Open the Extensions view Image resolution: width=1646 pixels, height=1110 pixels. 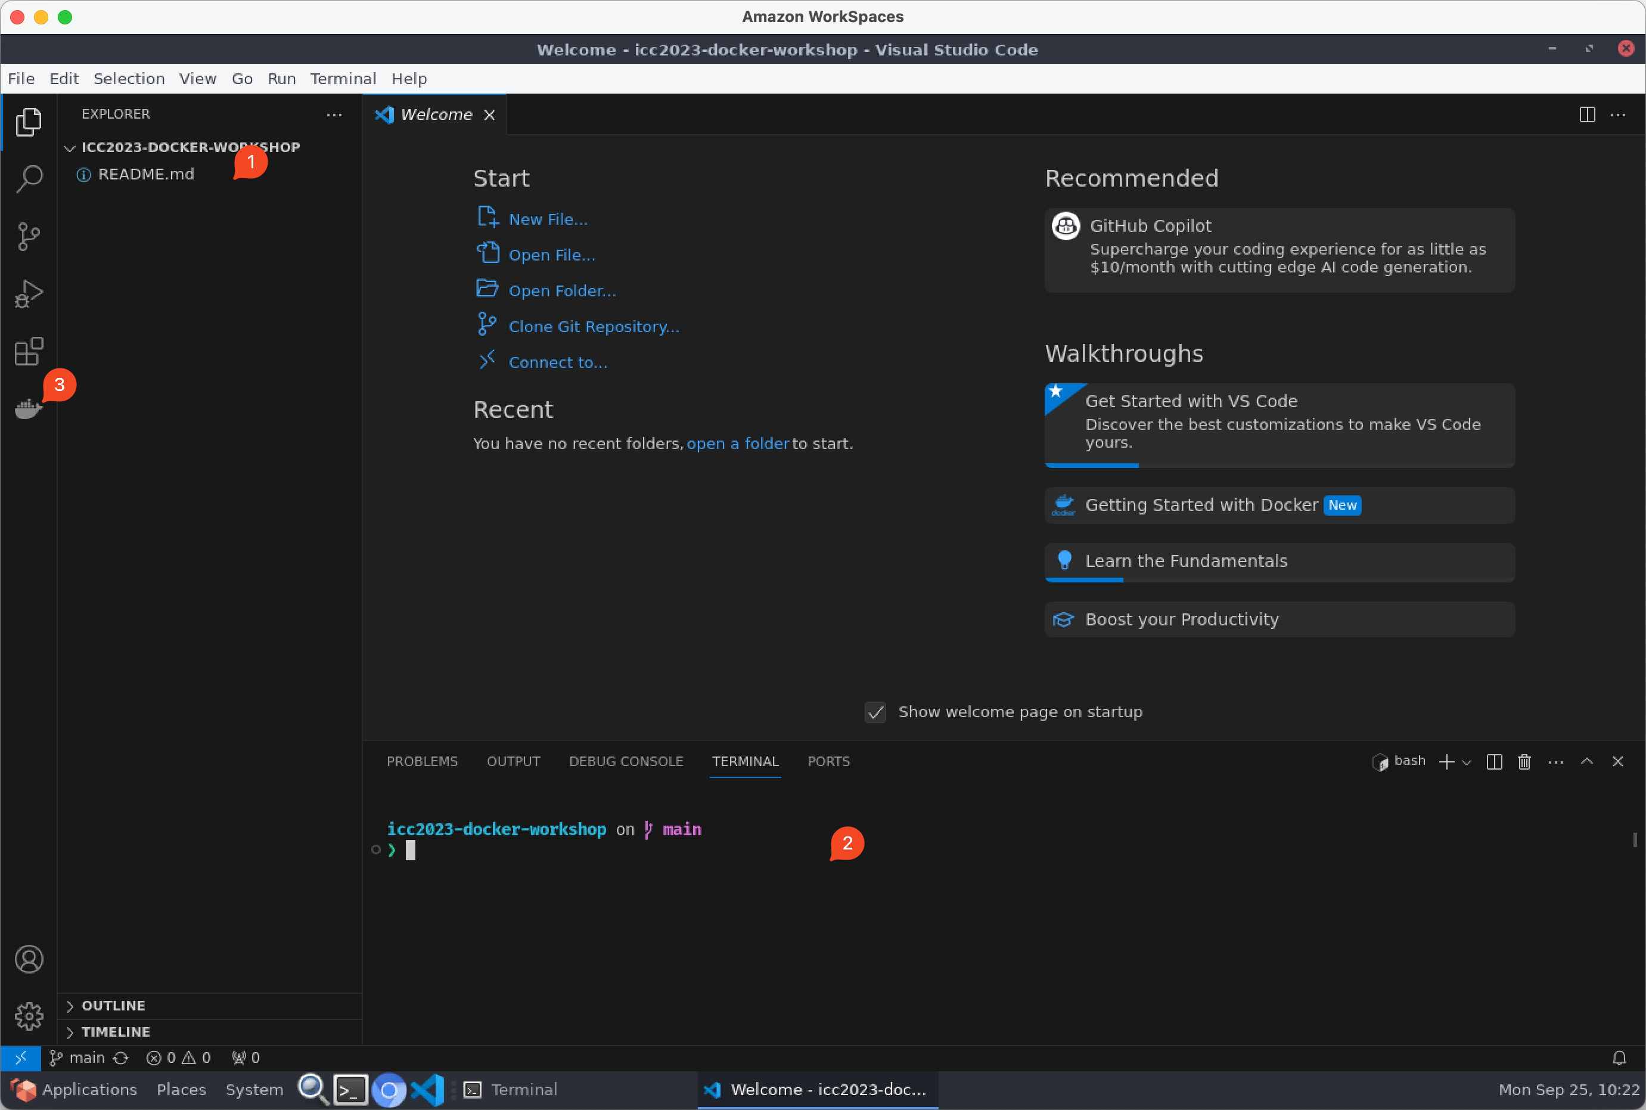coord(28,351)
